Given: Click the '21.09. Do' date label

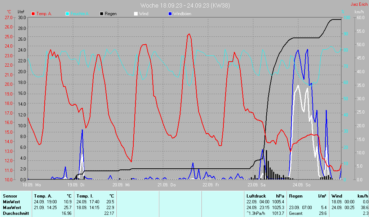Looking at the screenshot, I should pos(166,185).
